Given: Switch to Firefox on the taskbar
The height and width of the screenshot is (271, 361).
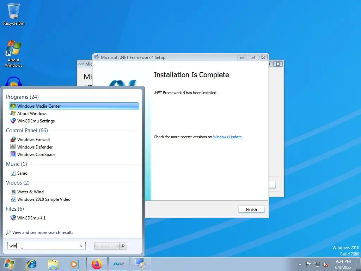Looking at the screenshot, I should [97, 264].
